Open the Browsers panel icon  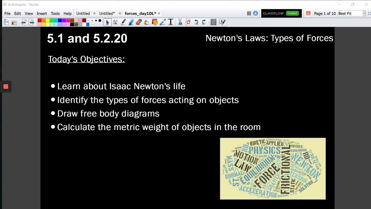pos(214,22)
